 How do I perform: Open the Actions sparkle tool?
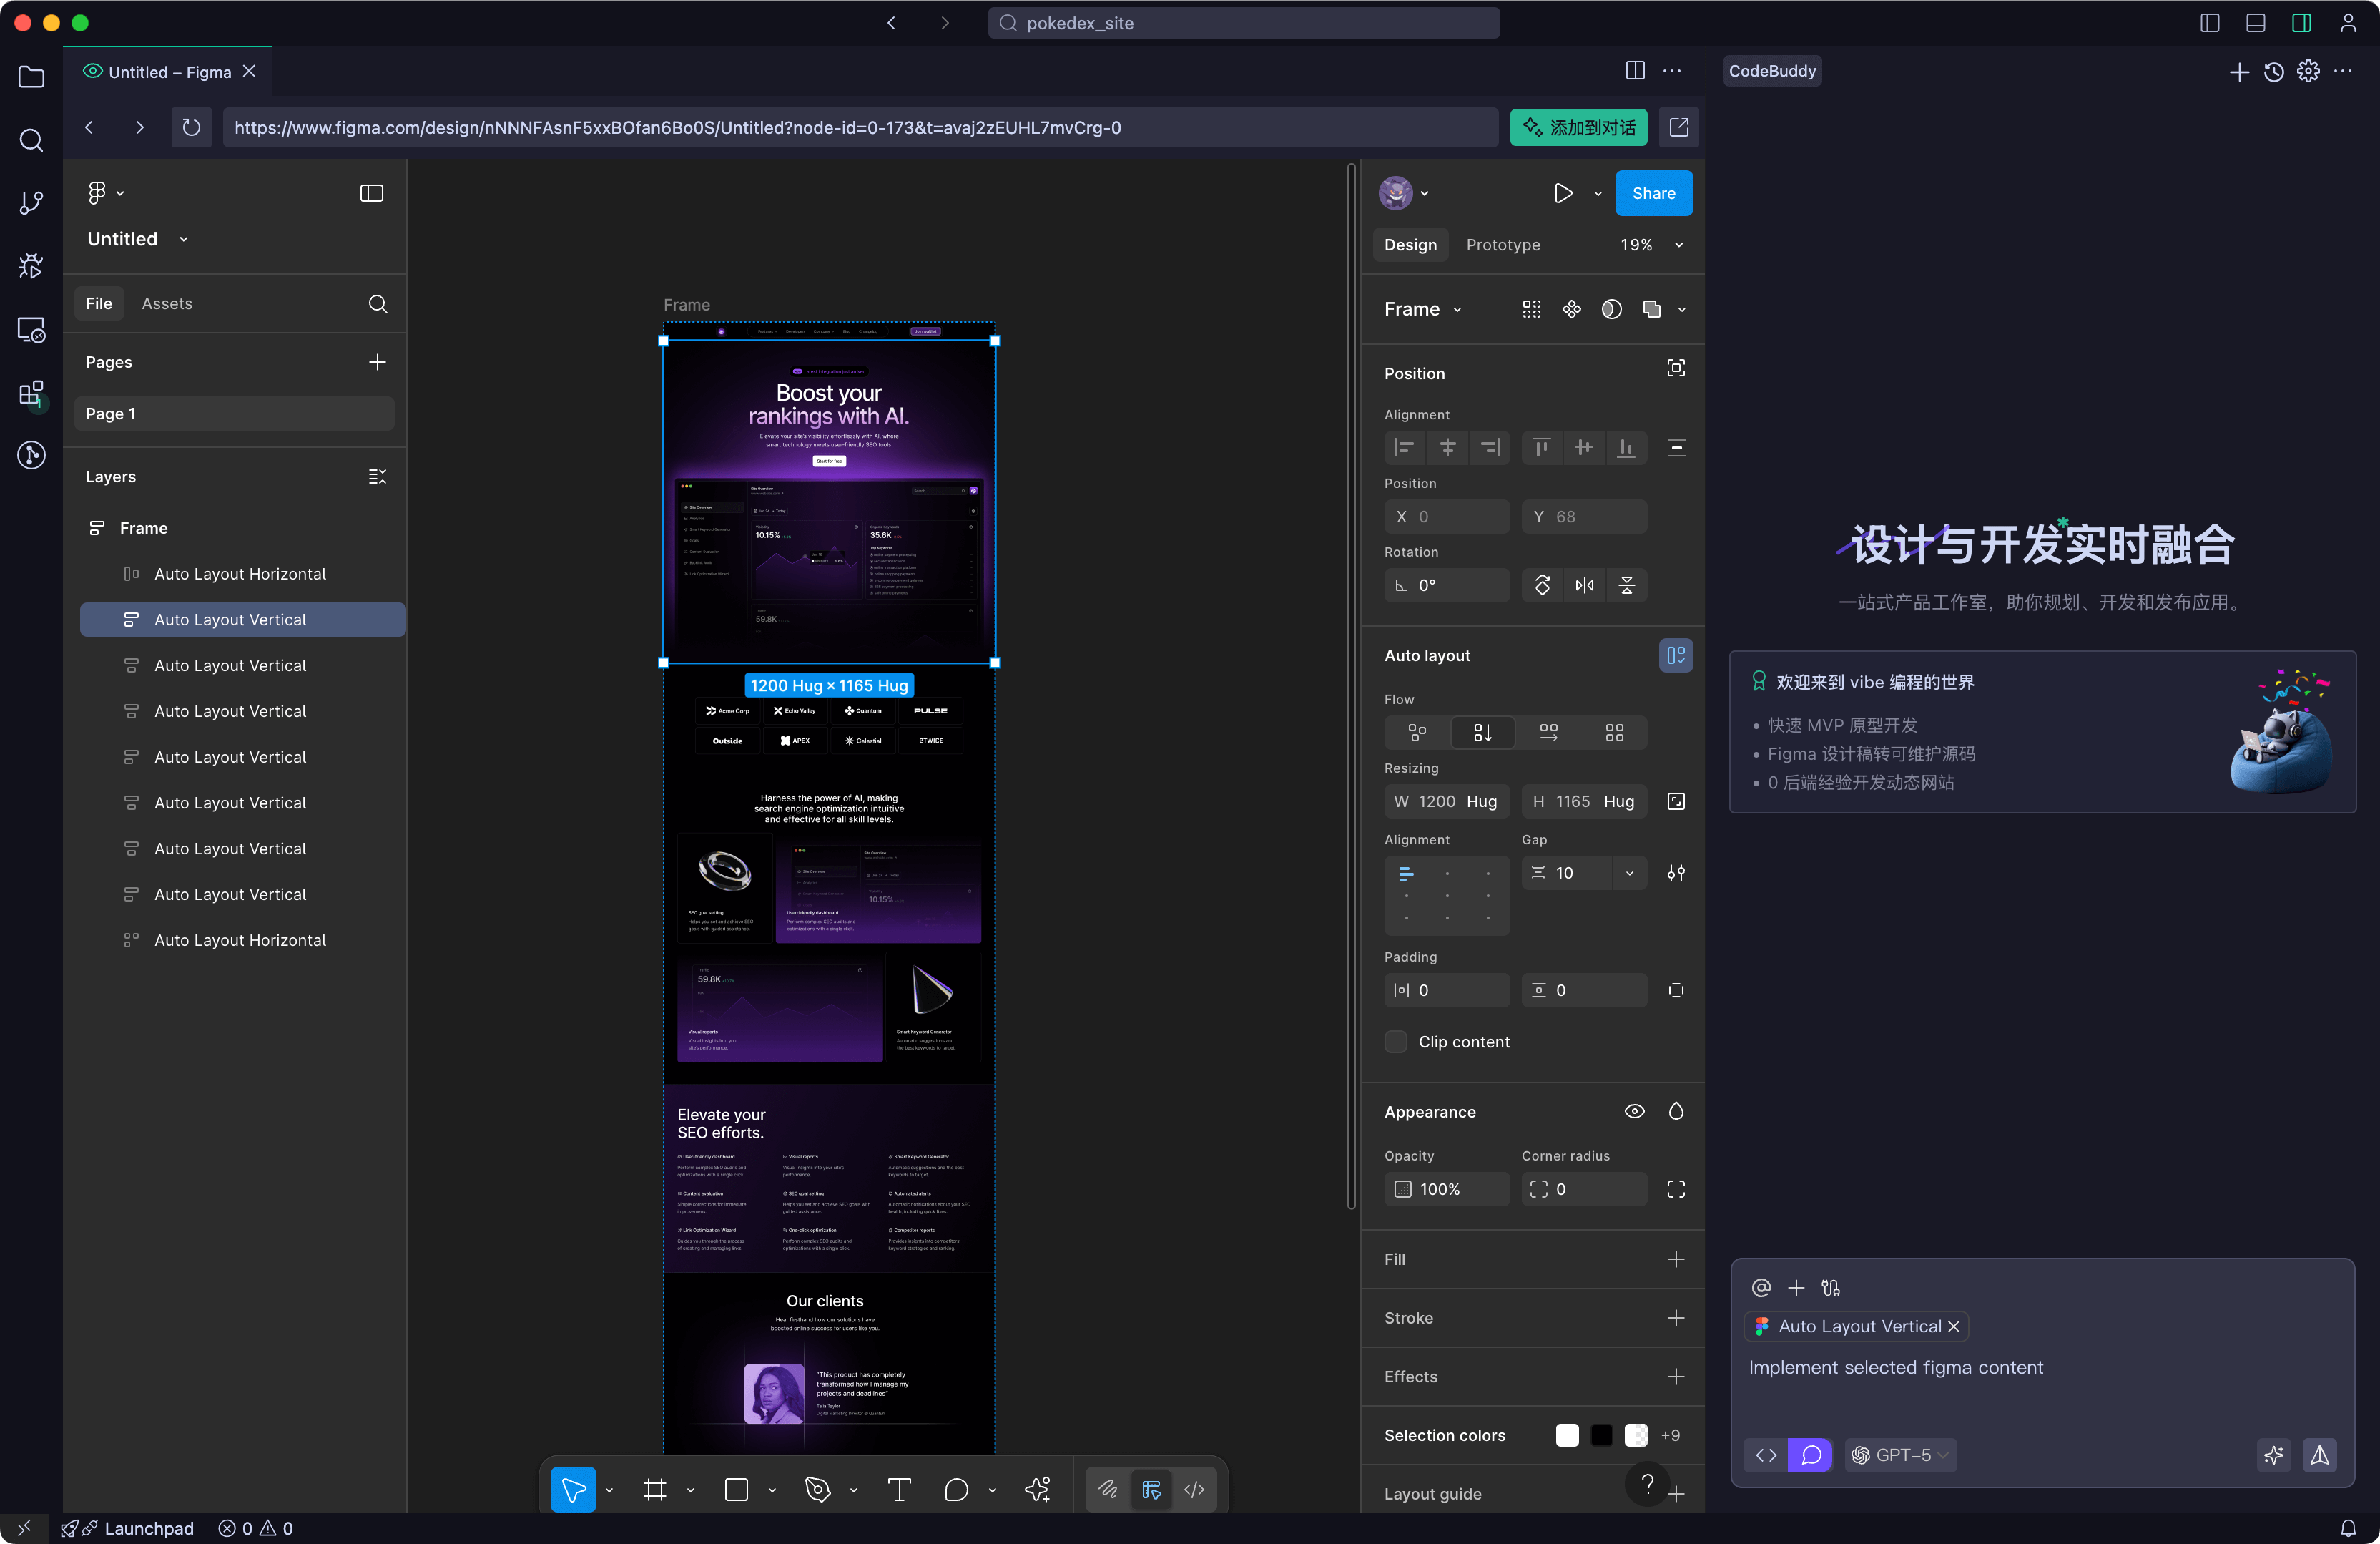tap(1038, 1489)
